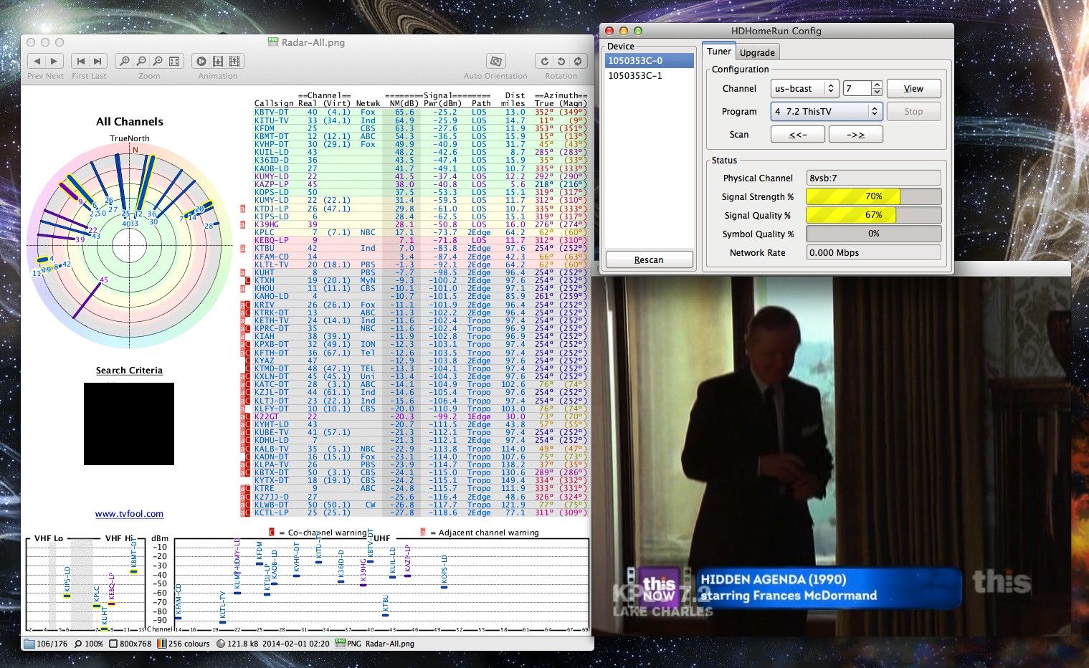Toggle Auto Orientation in the image viewer toolbar
The image size is (1089, 668).
coord(495,62)
